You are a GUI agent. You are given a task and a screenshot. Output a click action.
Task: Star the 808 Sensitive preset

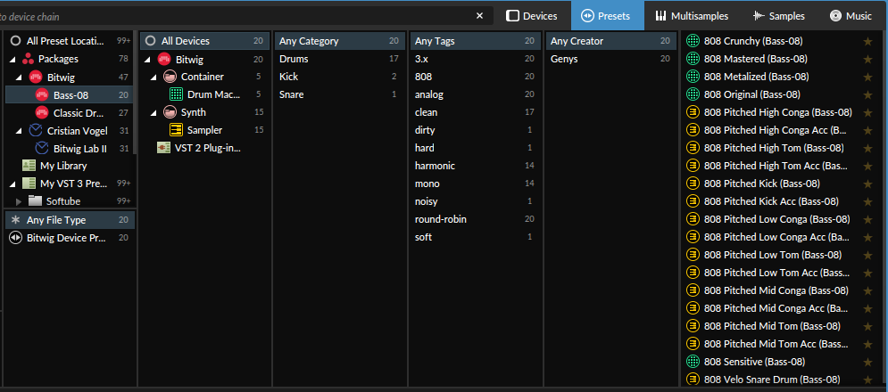867,362
